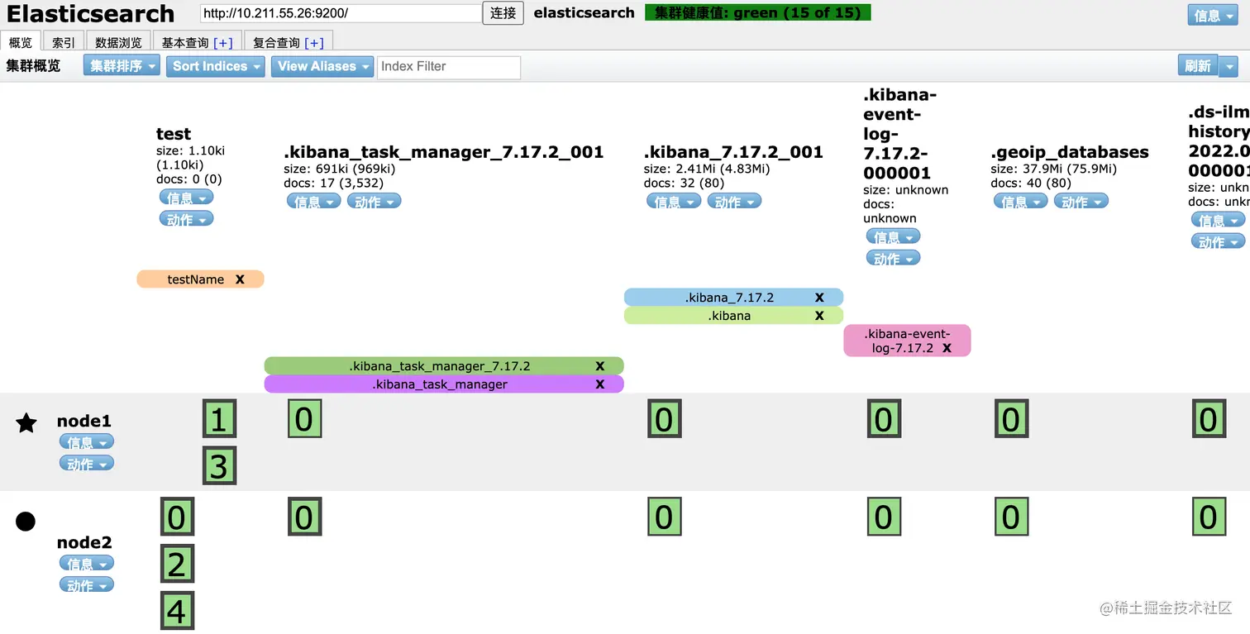Open 信息 dropdown for .kibana-event-log index
The height and width of the screenshot is (634, 1250).
[x=893, y=237]
